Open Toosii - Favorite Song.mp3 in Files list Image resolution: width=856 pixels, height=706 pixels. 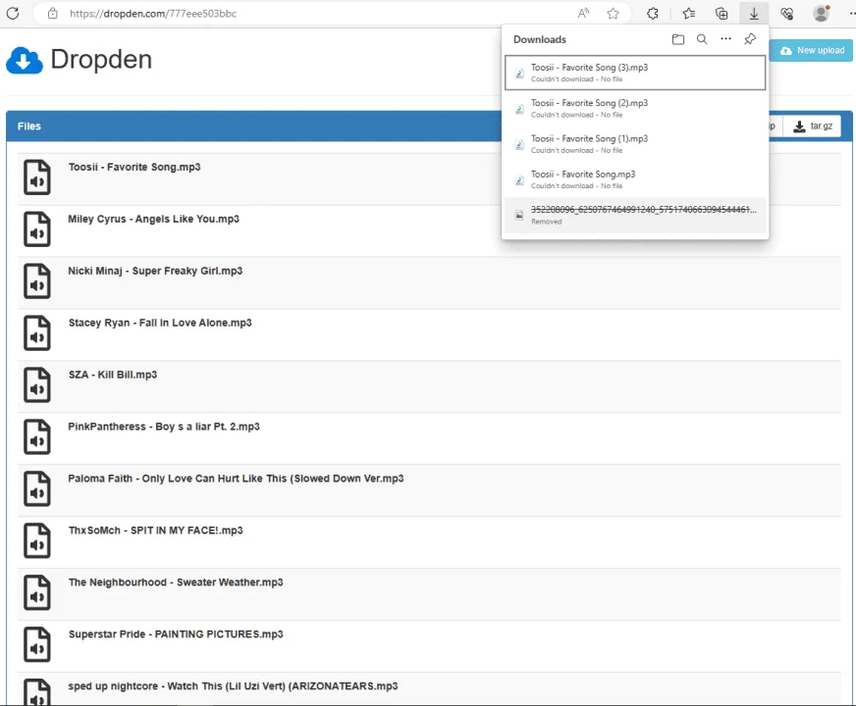[x=134, y=167]
